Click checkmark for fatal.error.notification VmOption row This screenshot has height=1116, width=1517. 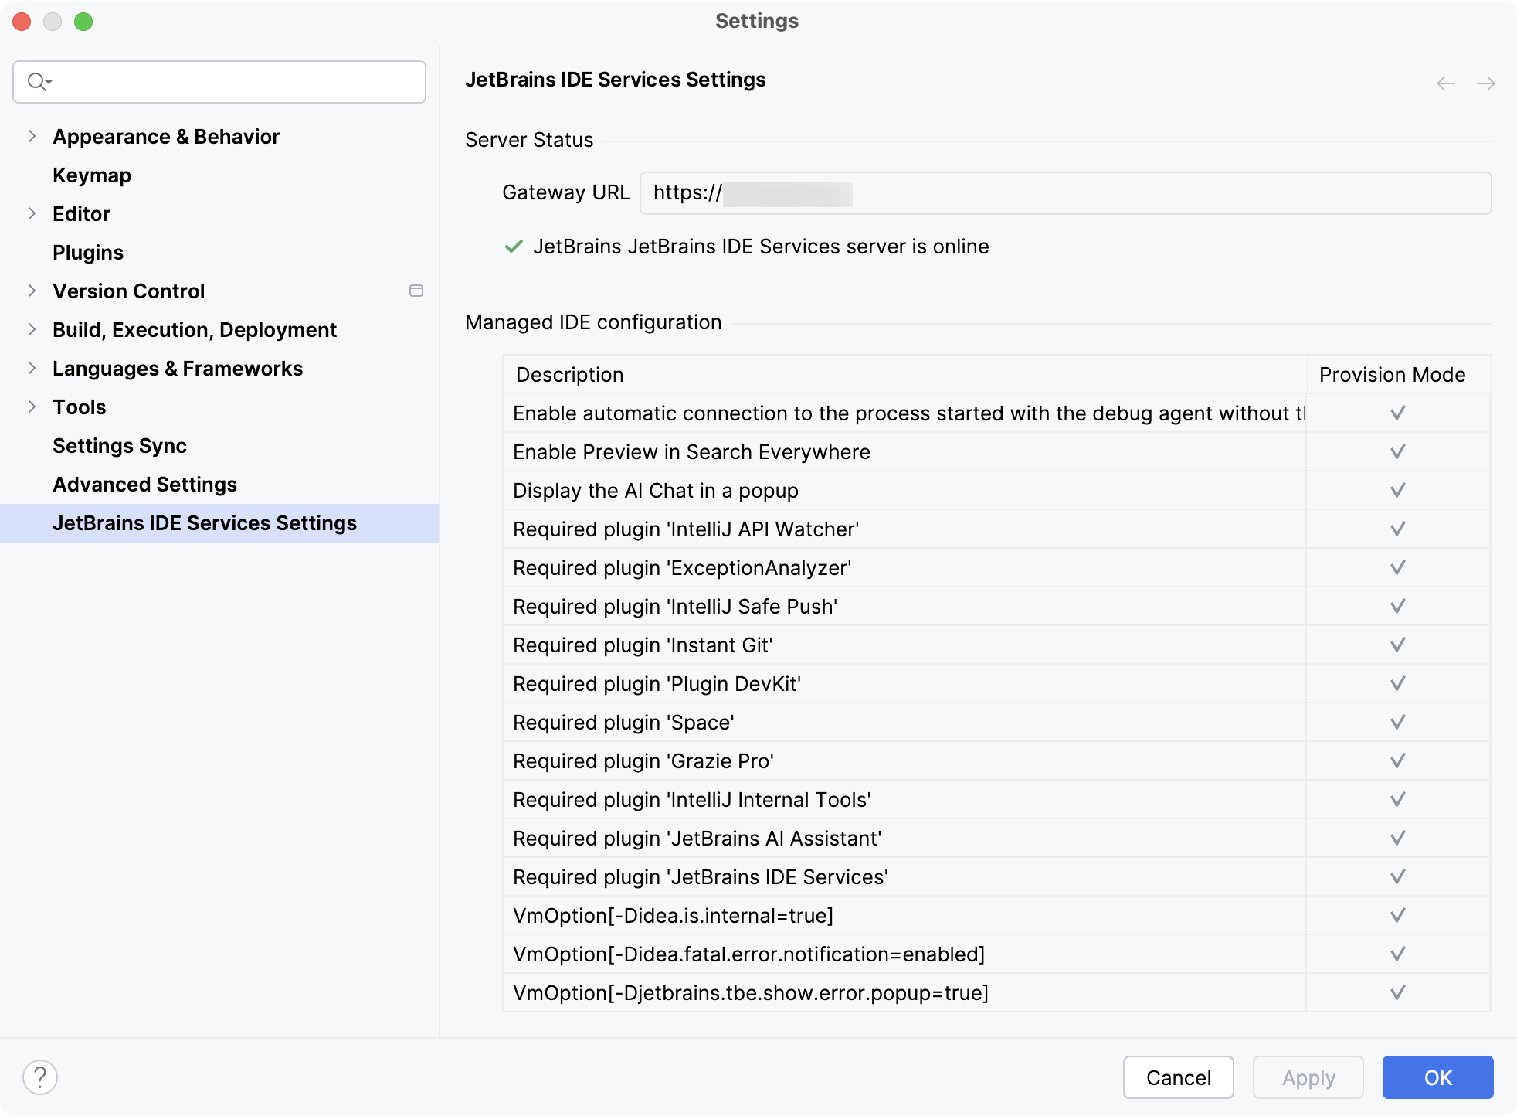[x=1397, y=954]
